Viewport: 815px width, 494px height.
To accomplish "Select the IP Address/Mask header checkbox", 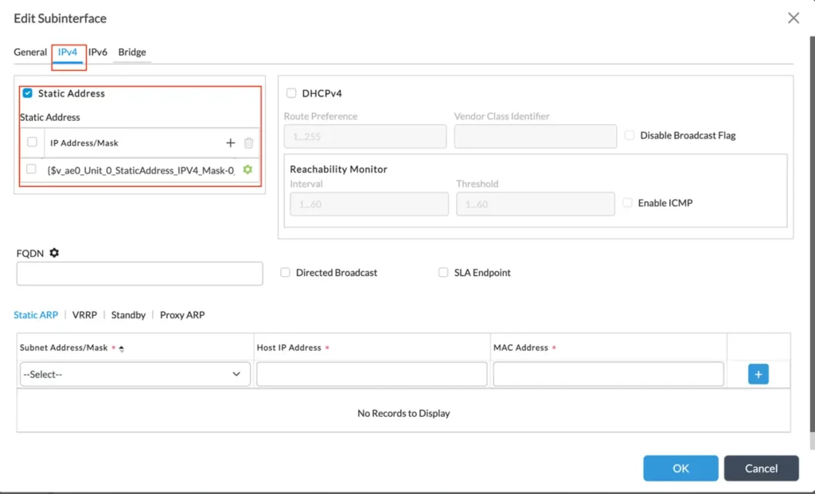I will point(32,143).
